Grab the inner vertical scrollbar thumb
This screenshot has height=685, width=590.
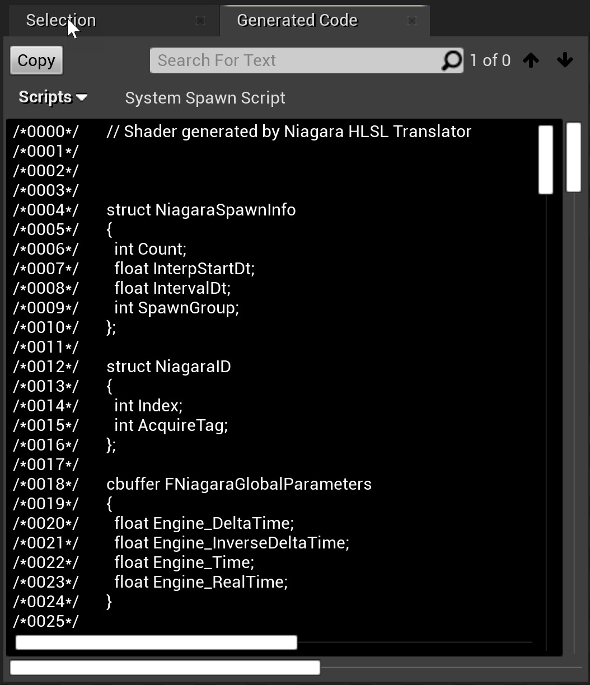pyautogui.click(x=545, y=159)
